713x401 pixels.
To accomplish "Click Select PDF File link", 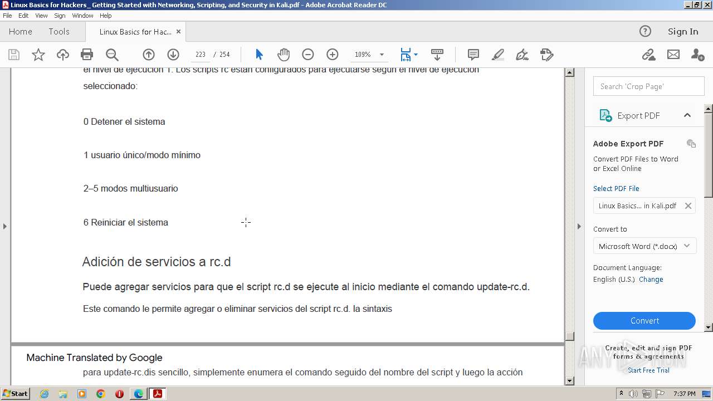I will pyautogui.click(x=616, y=188).
